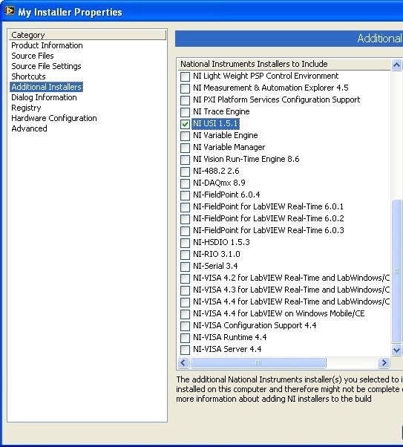This screenshot has height=447, width=403.
Task: Click the scroll down arrow of installers list
Action: (x=396, y=350)
